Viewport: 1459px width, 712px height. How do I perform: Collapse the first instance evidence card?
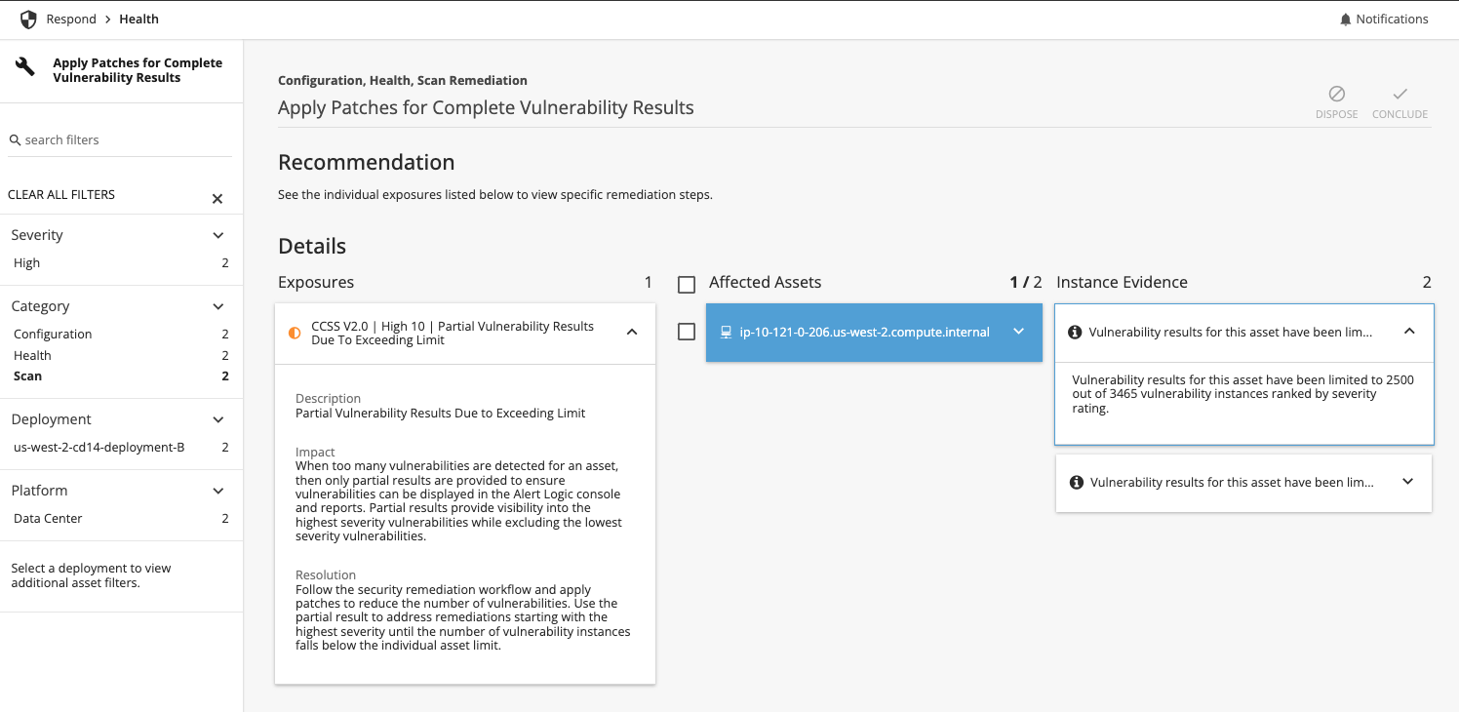coord(1409,332)
